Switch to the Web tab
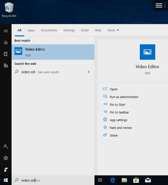 tap(98, 30)
